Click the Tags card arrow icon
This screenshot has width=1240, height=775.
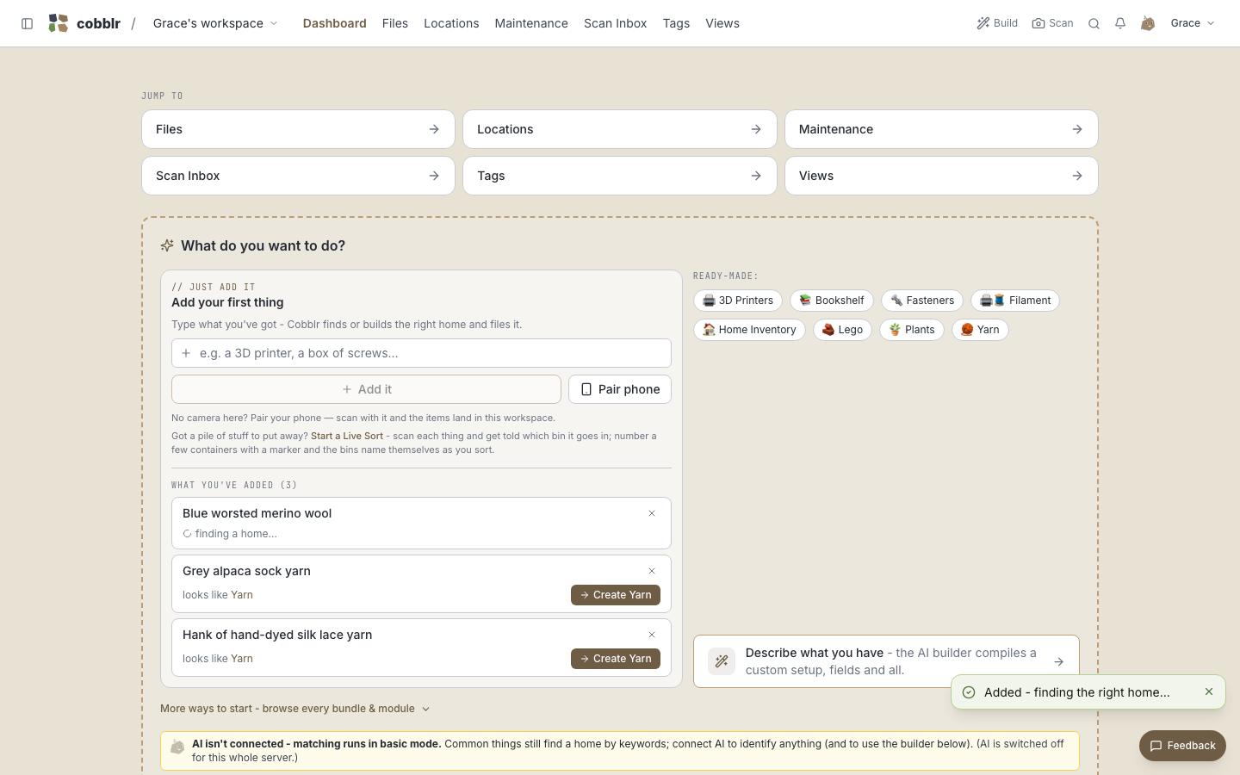click(x=756, y=176)
